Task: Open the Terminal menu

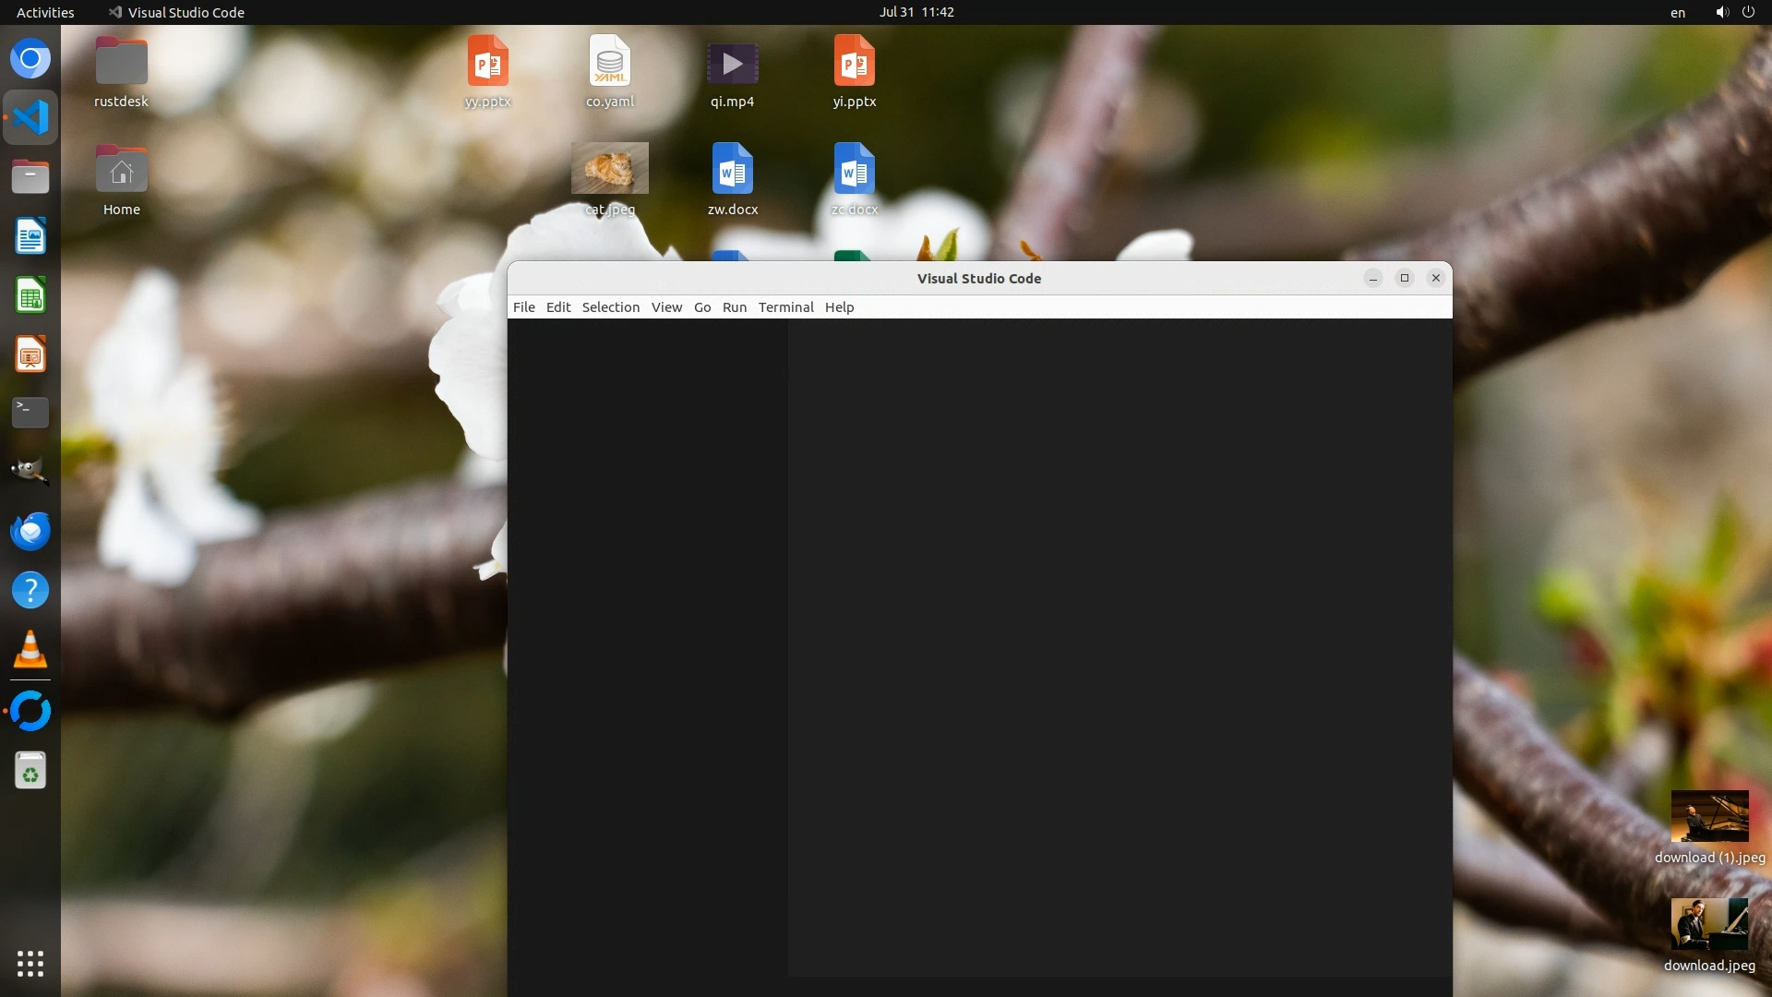Action: pos(785,307)
